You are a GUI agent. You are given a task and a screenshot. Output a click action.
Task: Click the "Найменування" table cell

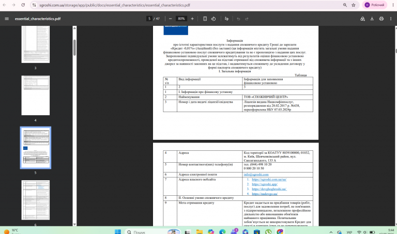[x=210, y=97]
